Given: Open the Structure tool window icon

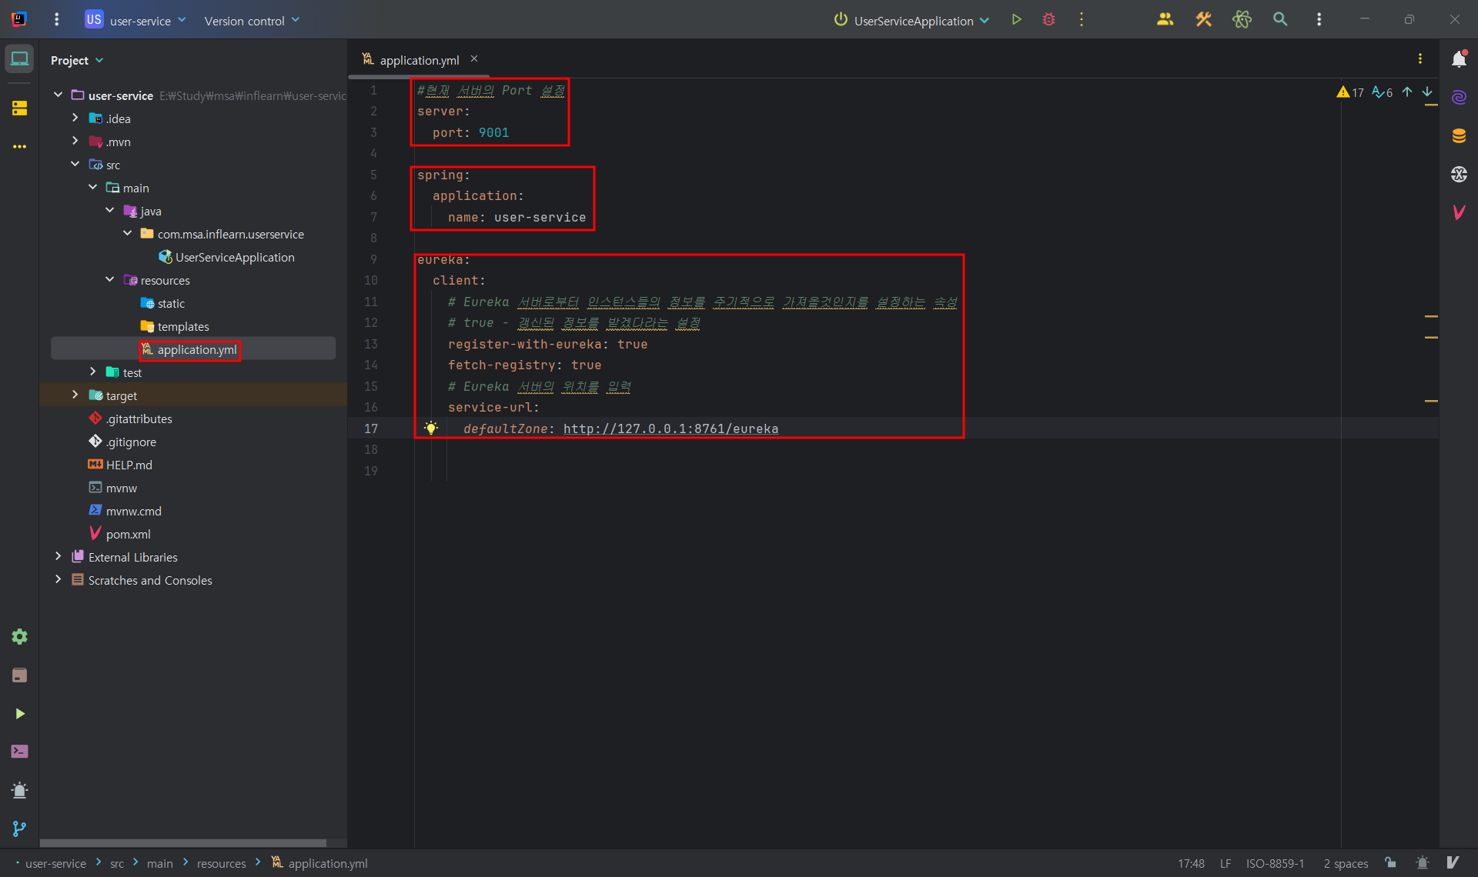Looking at the screenshot, I should point(19,108).
